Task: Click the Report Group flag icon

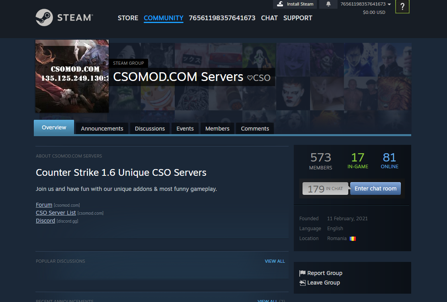Action: tap(303, 273)
